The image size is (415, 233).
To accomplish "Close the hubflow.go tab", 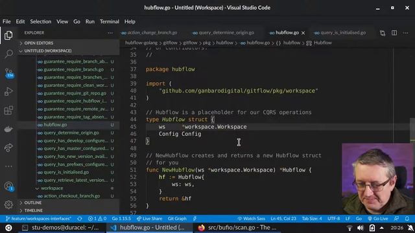I will click(x=303, y=33).
